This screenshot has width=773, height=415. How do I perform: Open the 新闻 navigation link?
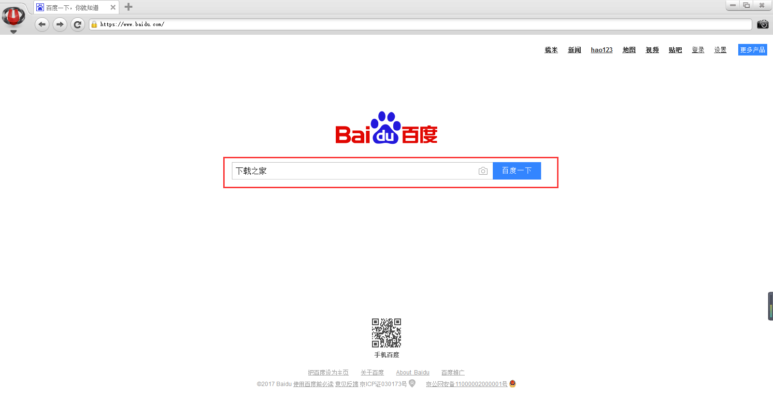pos(574,50)
